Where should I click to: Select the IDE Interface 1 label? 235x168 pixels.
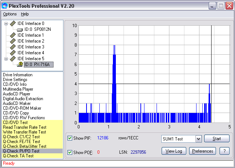tap(31, 35)
